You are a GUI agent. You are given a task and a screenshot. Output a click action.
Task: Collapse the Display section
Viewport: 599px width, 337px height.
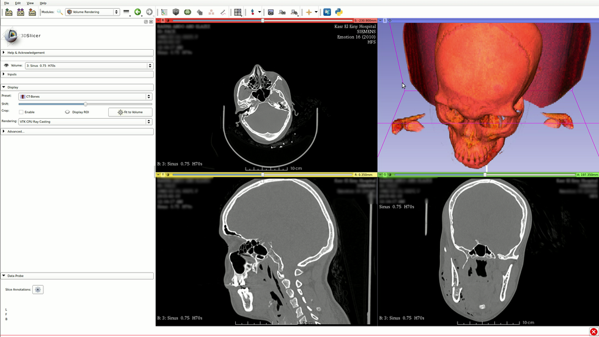click(78, 87)
